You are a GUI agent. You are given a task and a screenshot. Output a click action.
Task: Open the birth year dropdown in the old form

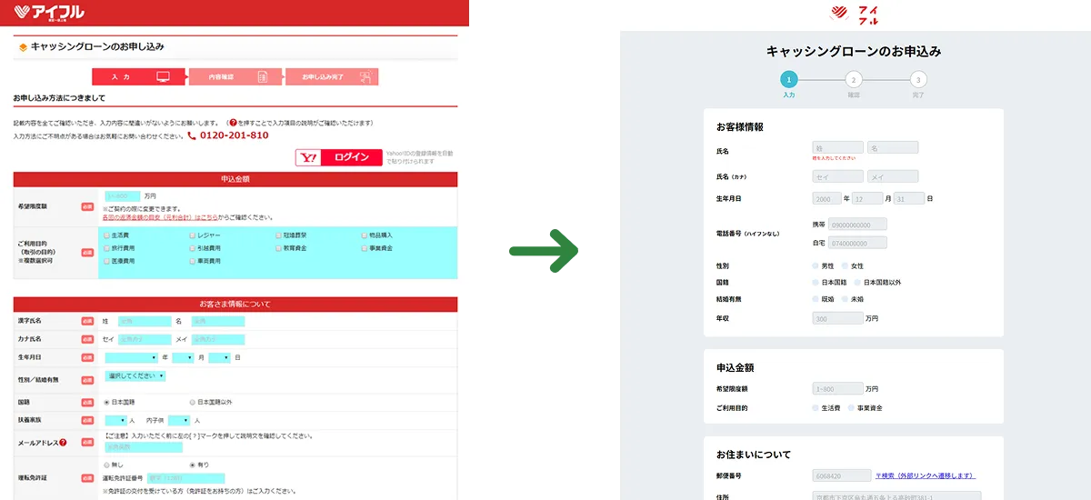[x=131, y=358]
